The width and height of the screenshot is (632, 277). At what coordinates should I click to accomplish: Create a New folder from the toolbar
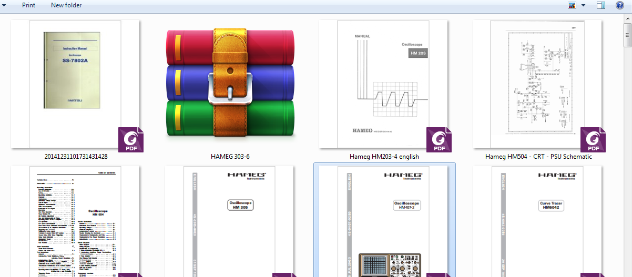pos(66,5)
